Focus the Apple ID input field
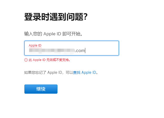The height and width of the screenshot is (118, 164). pos(72,48)
